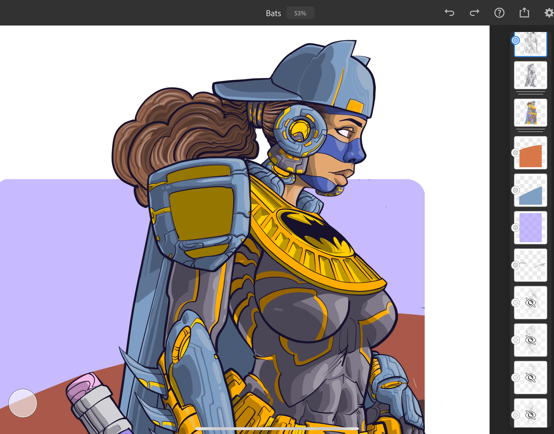This screenshot has width=554, height=434.
Task: Toggle the active circle on top sketch layer
Action: click(516, 40)
